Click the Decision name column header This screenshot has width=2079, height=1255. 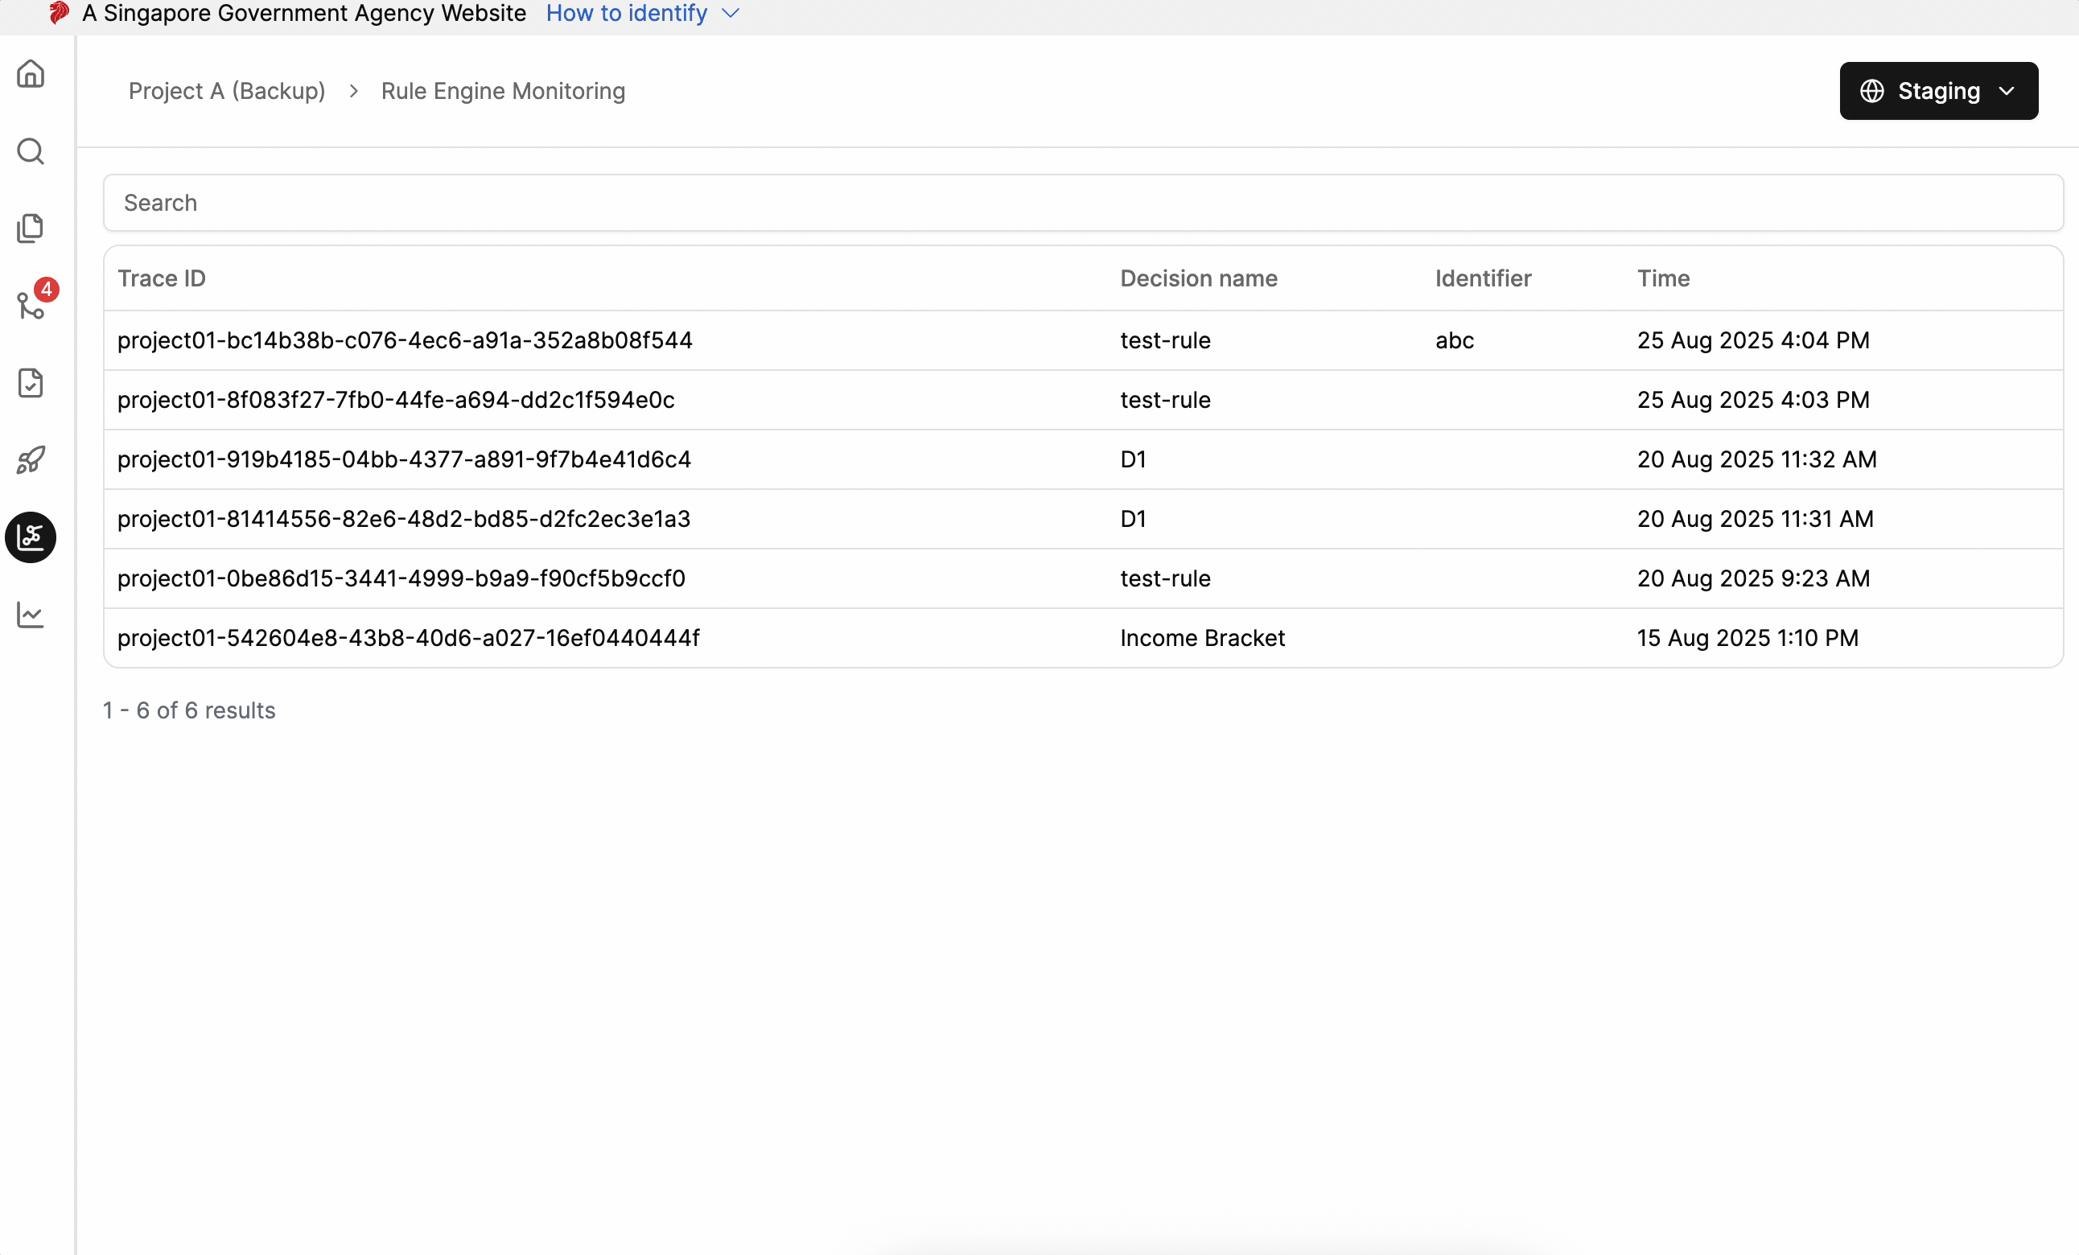point(1198,278)
